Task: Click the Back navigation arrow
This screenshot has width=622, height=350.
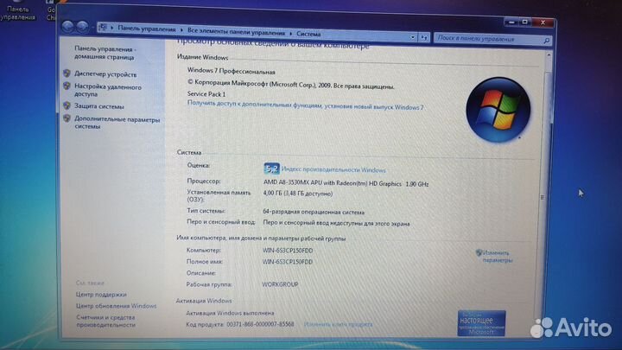Action: click(68, 27)
